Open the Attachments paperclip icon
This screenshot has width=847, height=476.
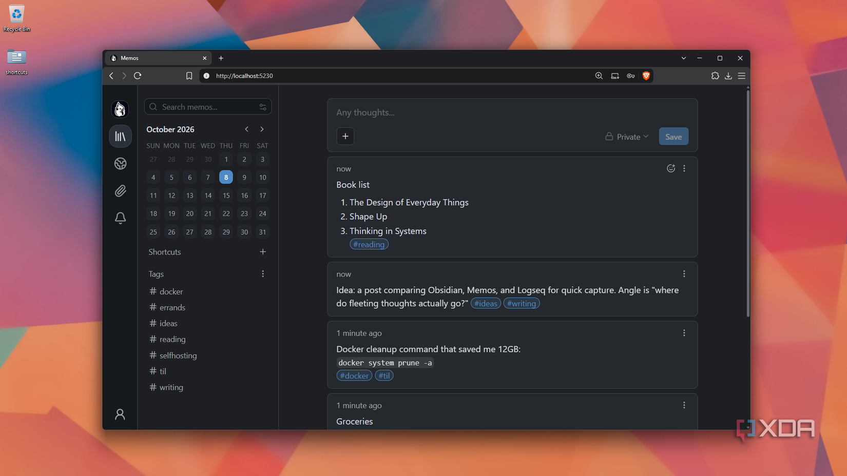coord(120,191)
